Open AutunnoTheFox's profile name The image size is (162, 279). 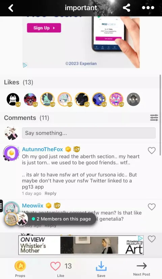(x=43, y=149)
